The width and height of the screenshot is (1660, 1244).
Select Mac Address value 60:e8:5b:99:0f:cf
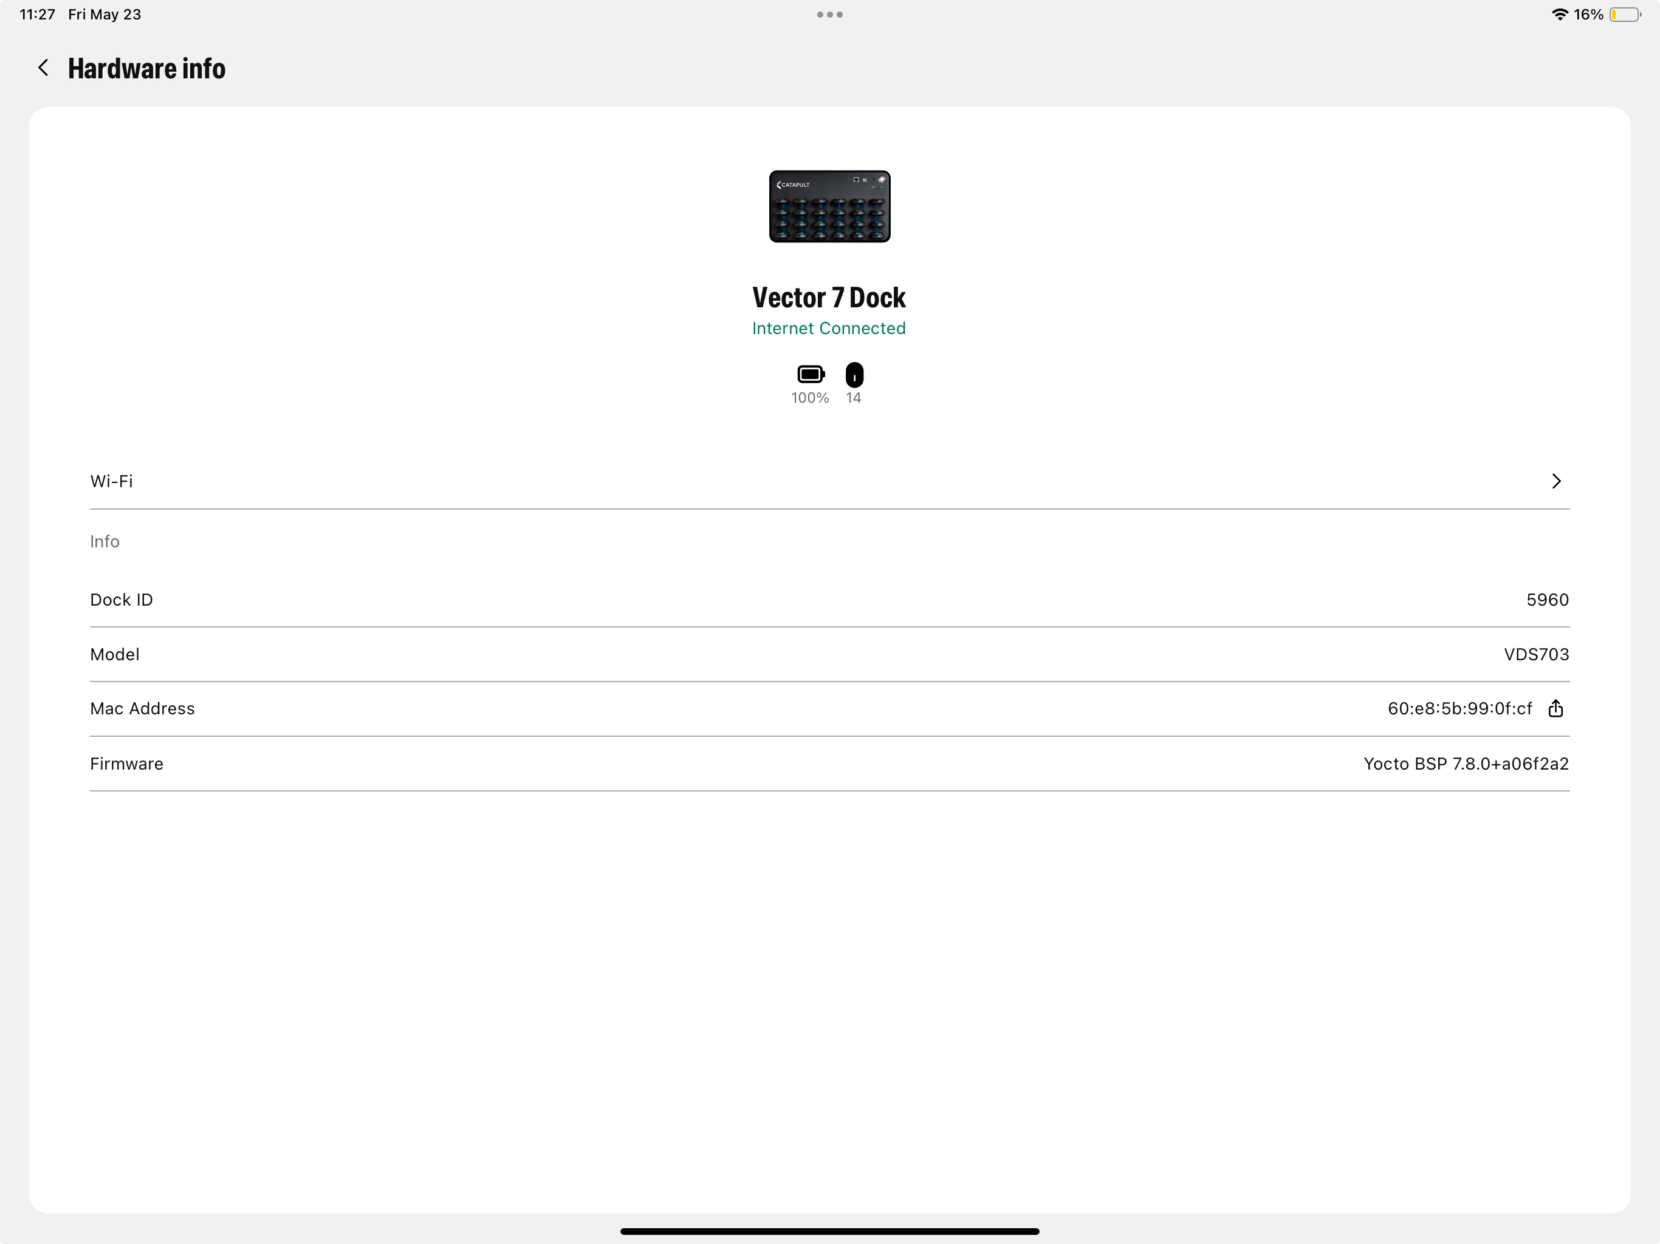click(1459, 708)
